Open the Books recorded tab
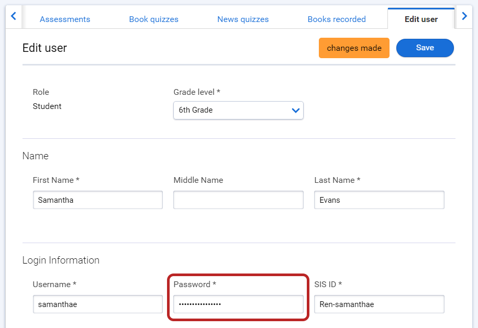Image resolution: width=478 pixels, height=328 pixels. [337, 19]
